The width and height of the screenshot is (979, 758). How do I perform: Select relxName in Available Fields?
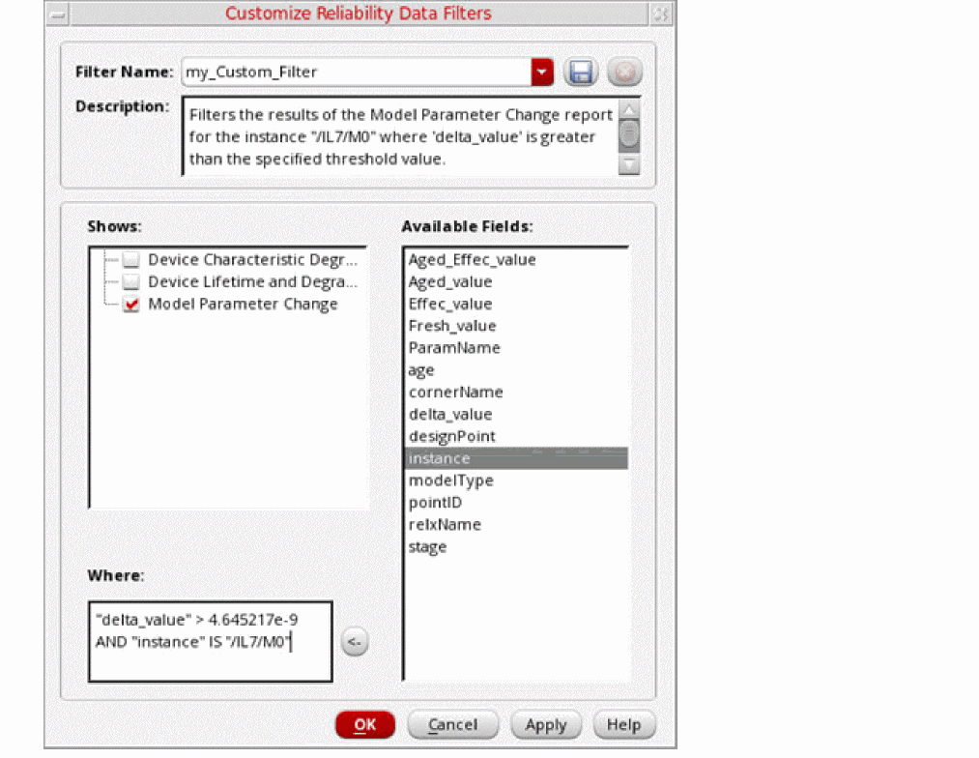[x=516, y=524]
